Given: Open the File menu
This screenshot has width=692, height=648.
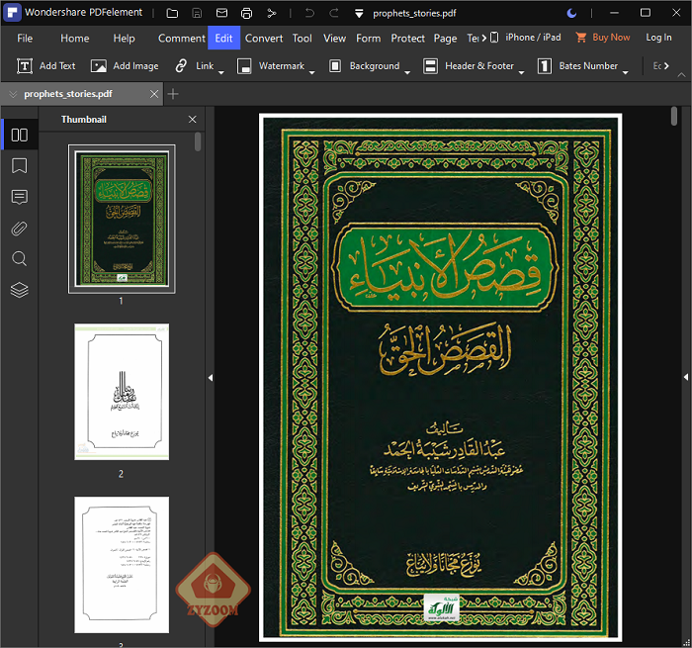Looking at the screenshot, I should tap(25, 39).
